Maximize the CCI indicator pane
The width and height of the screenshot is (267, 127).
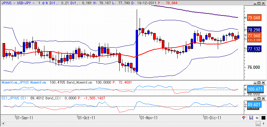point(259,99)
